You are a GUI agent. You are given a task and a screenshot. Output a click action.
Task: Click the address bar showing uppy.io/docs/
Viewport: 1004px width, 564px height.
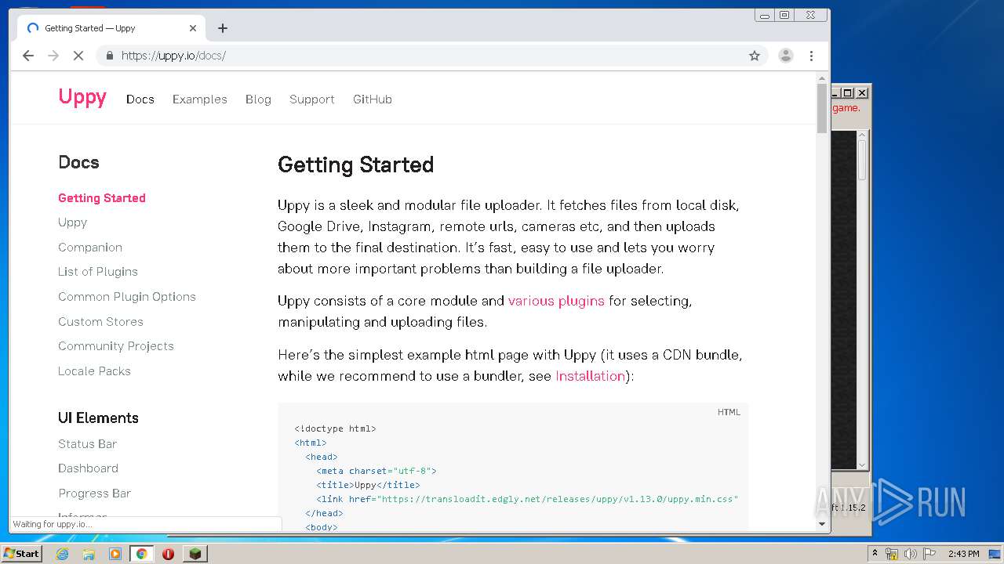coord(431,56)
